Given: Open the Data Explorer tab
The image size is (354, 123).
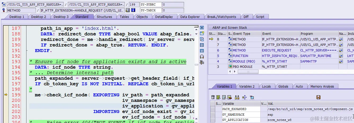Looking at the screenshot, I should pos(190,17).
